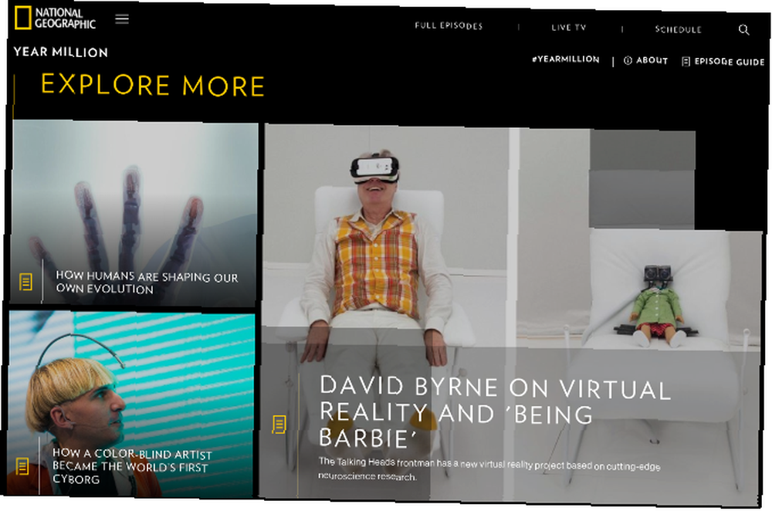The height and width of the screenshot is (511, 772).
Task: Click the Episode Guide list icon
Action: pyautogui.click(x=686, y=62)
